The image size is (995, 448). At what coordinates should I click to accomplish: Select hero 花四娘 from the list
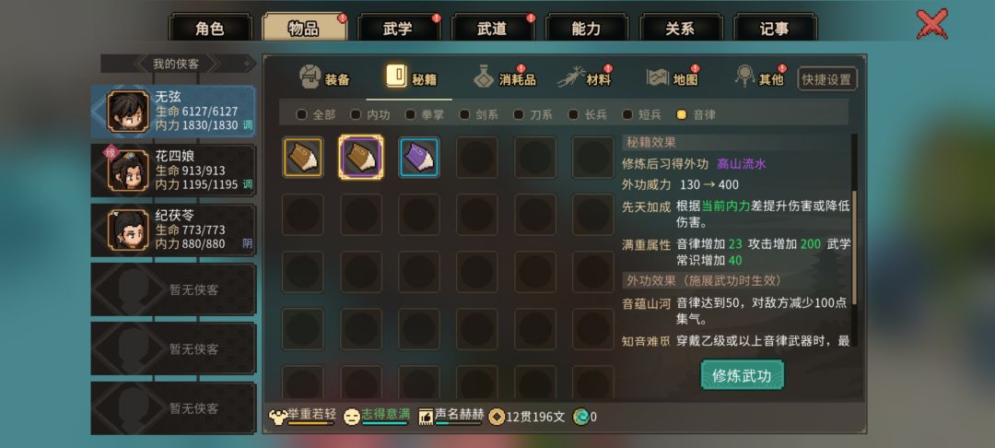pyautogui.click(x=173, y=170)
